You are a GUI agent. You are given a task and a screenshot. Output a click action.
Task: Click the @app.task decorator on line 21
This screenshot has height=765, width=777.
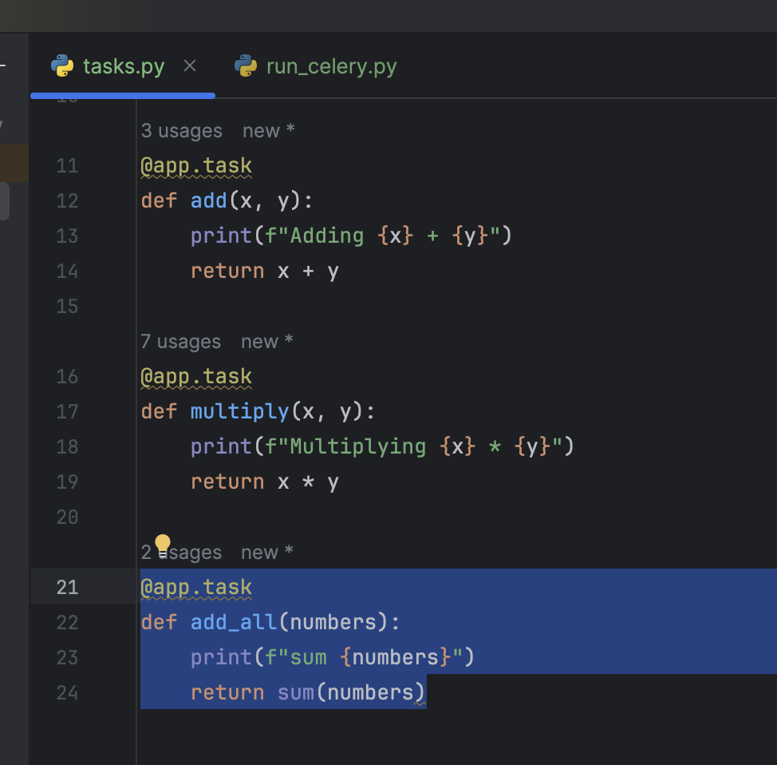(x=196, y=588)
